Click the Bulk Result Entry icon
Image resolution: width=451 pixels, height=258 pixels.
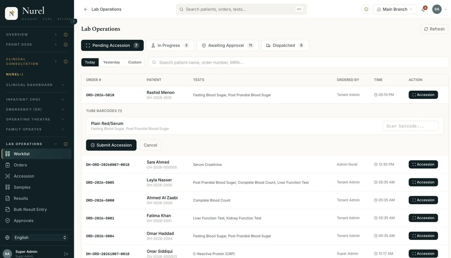8,209
